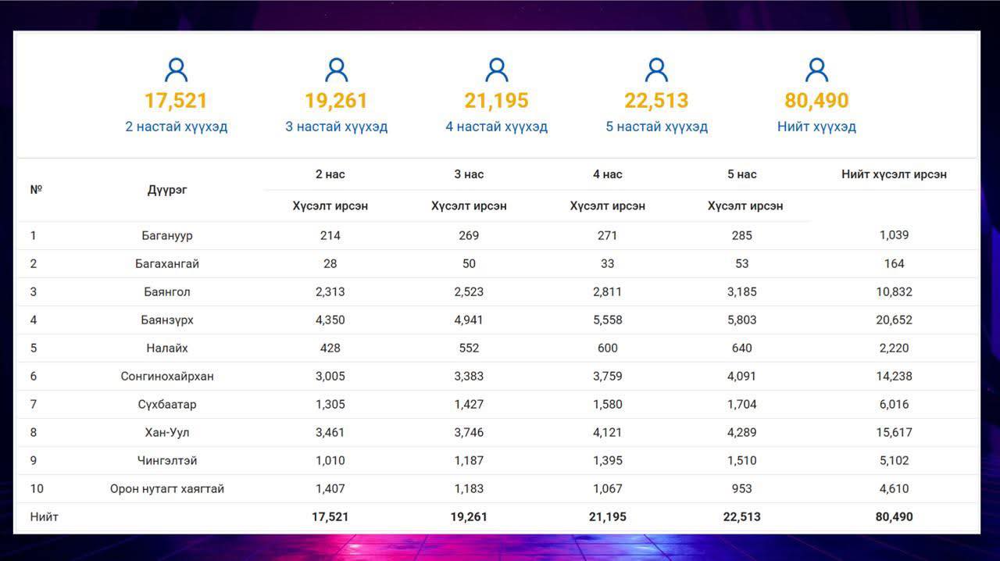Viewport: 1000px width, 561px height.
Task: Click the person icon above 80,490
Action: point(816,70)
